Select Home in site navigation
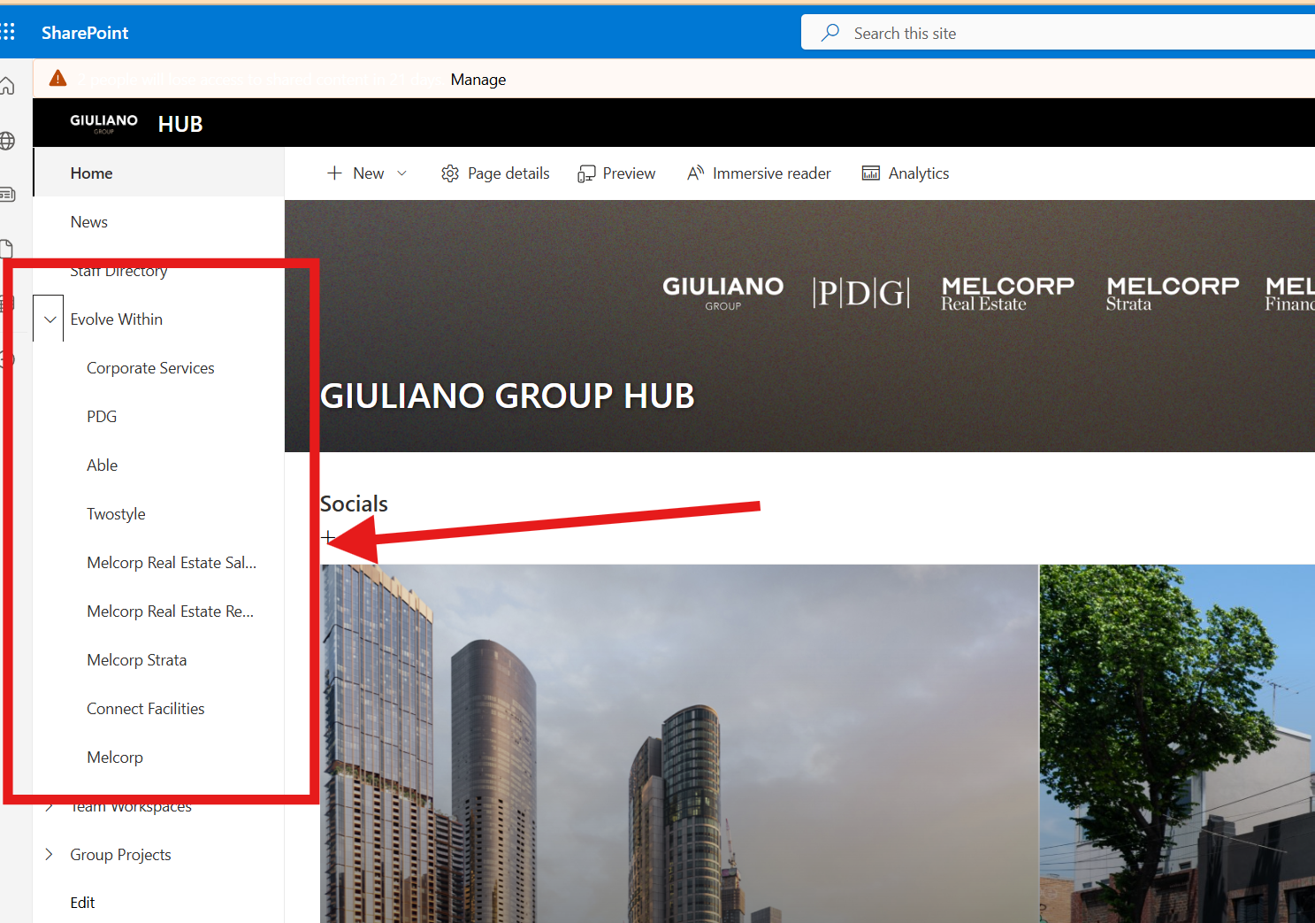 [x=92, y=173]
